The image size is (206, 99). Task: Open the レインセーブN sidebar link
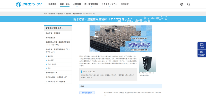(x=58, y=43)
